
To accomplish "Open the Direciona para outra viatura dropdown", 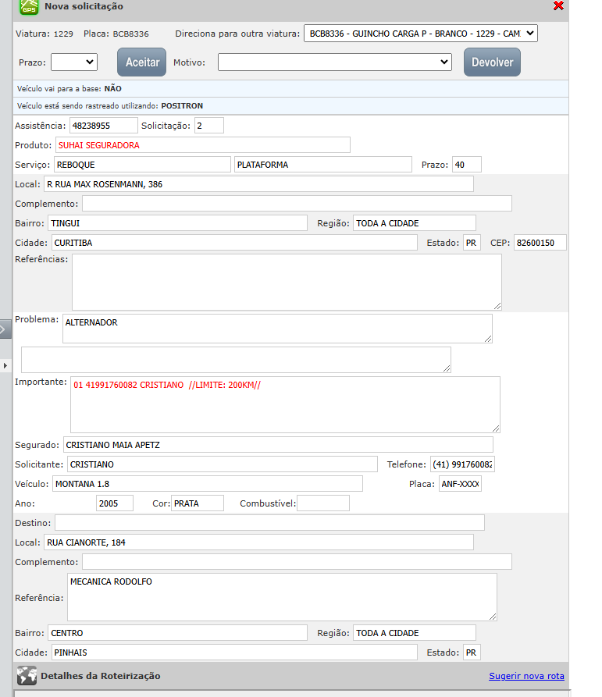I will [420, 34].
